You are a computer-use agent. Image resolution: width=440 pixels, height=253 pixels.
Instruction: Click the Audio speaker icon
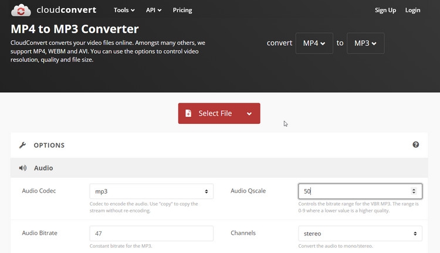(x=23, y=168)
